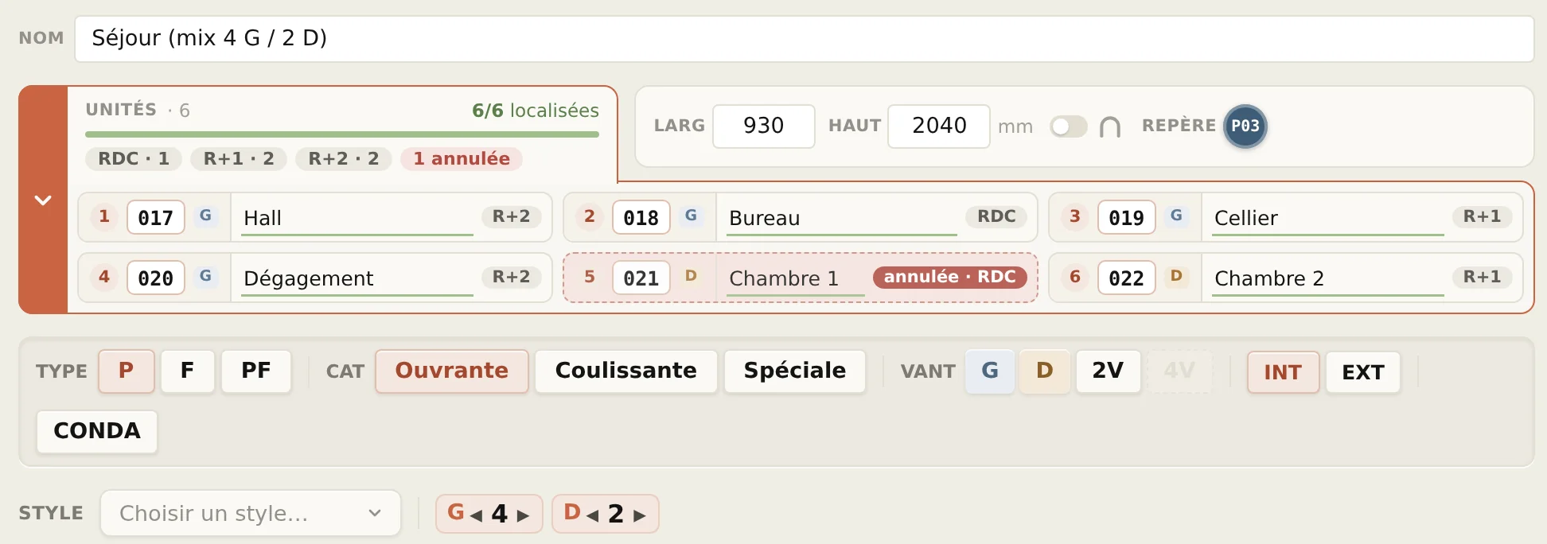Click unit number 021 field
The height and width of the screenshot is (544, 1547).
point(641,278)
